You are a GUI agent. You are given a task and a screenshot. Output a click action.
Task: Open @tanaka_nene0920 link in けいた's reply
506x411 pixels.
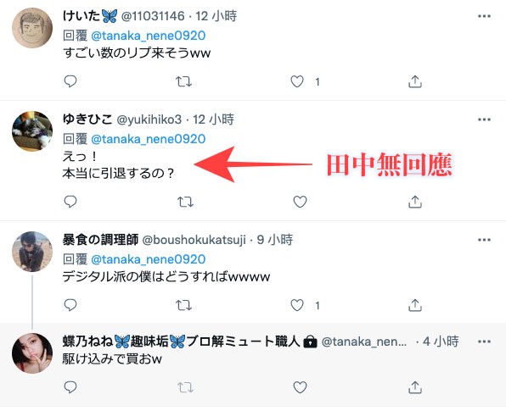(148, 36)
